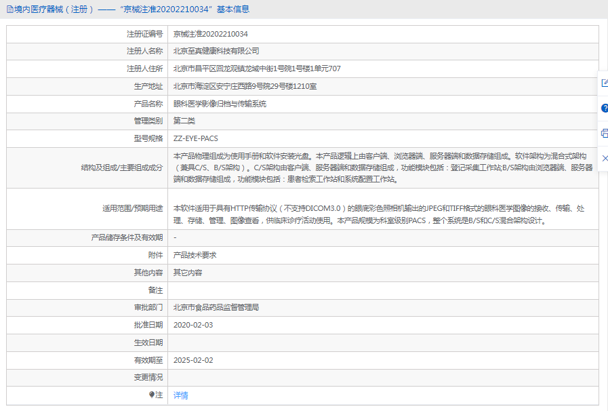Select registrant name 北京至真健康科技有限公司
This screenshot has width=608, height=411.
[216, 51]
